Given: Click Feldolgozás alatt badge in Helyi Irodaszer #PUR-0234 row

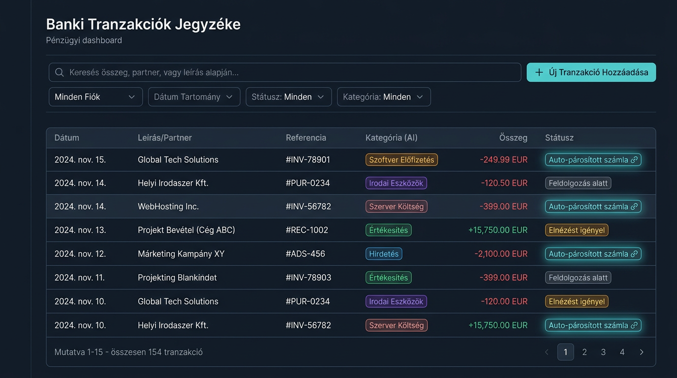Looking at the screenshot, I should coord(578,183).
